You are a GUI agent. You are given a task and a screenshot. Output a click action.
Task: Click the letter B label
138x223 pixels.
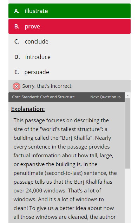(x=17, y=26)
